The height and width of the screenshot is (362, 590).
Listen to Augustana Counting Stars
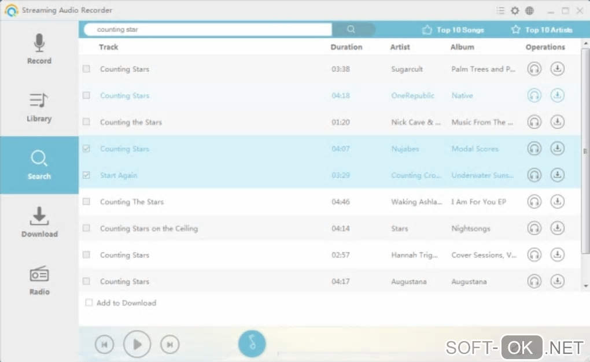[x=534, y=281]
